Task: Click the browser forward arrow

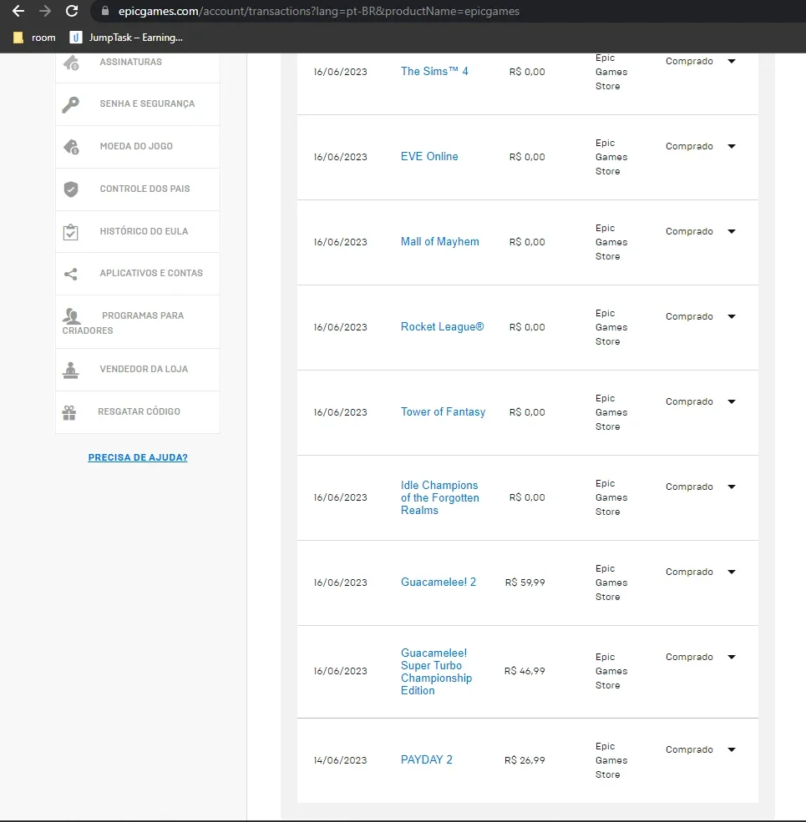Action: (x=45, y=11)
